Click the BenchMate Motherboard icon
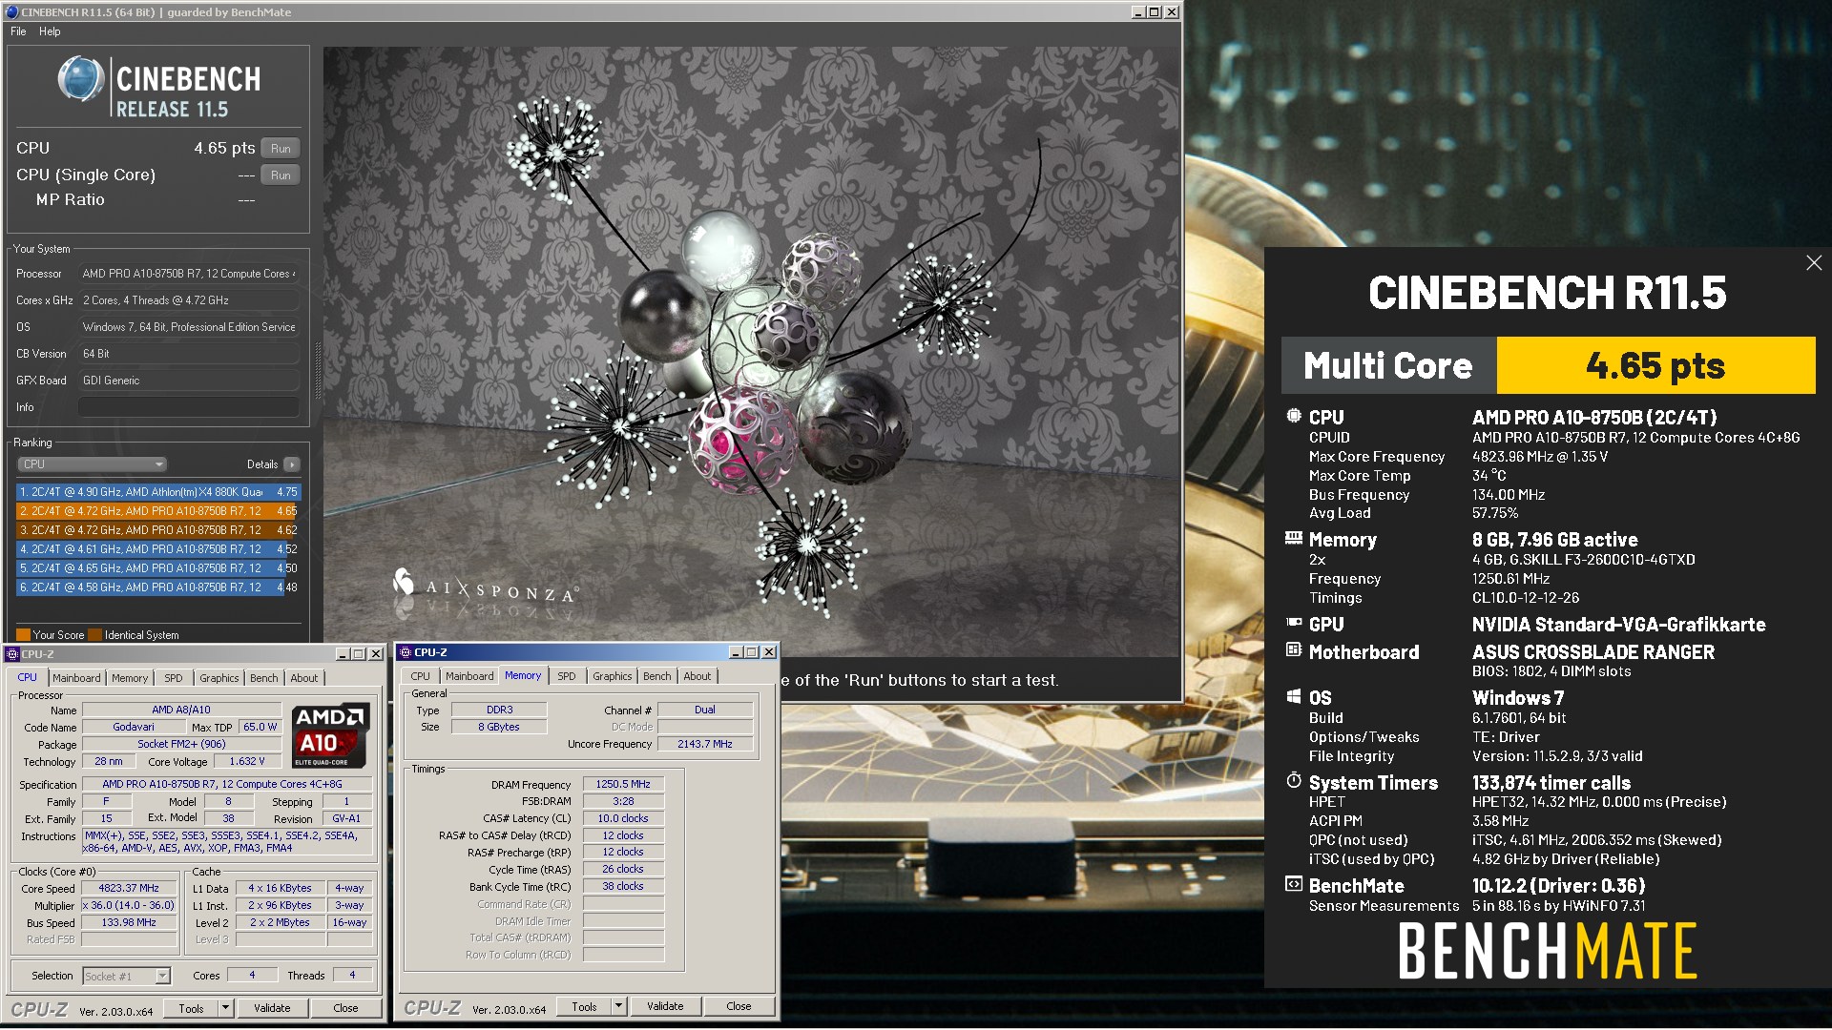Viewport: 1832px width, 1030px height. pos(1294,650)
